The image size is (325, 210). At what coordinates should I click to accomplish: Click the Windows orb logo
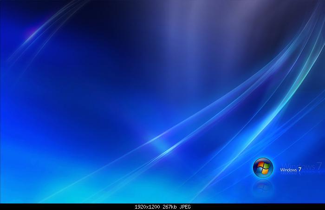tap(263, 168)
